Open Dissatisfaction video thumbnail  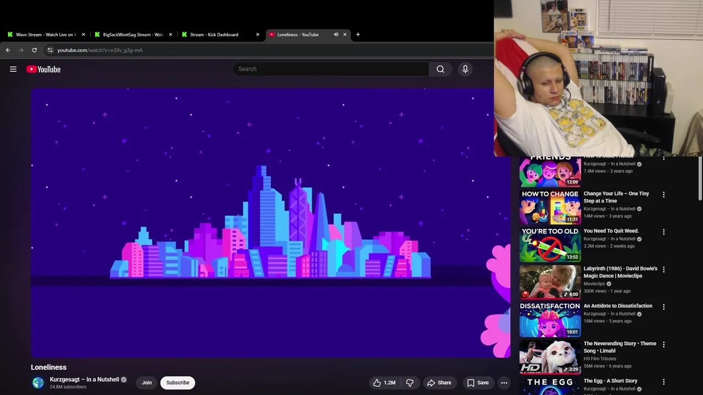click(550, 320)
